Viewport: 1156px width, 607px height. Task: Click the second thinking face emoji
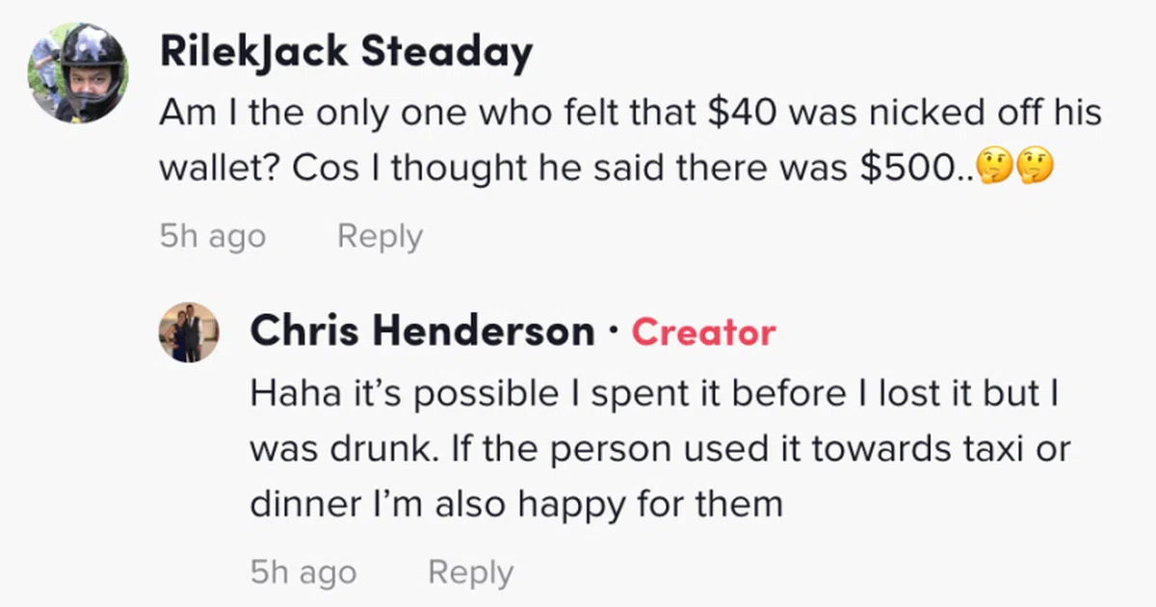[1038, 170]
